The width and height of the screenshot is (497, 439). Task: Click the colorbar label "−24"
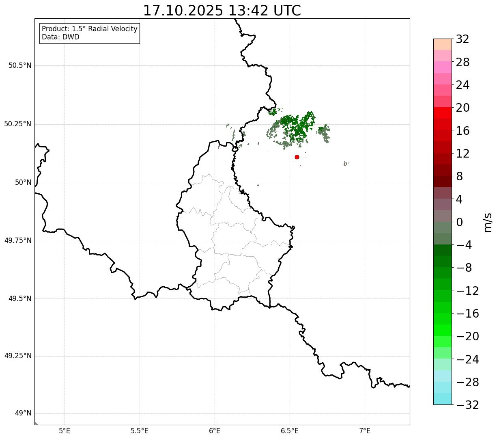point(467,359)
